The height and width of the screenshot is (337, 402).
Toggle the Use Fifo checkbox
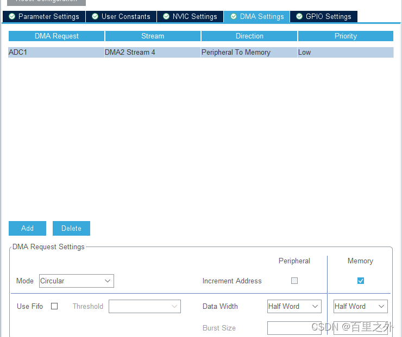(54, 306)
